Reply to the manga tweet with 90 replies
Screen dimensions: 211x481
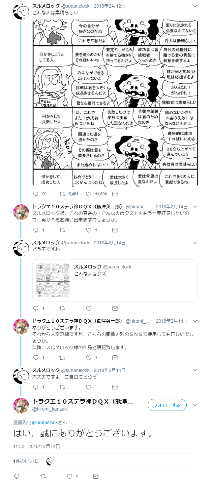[36, 194]
